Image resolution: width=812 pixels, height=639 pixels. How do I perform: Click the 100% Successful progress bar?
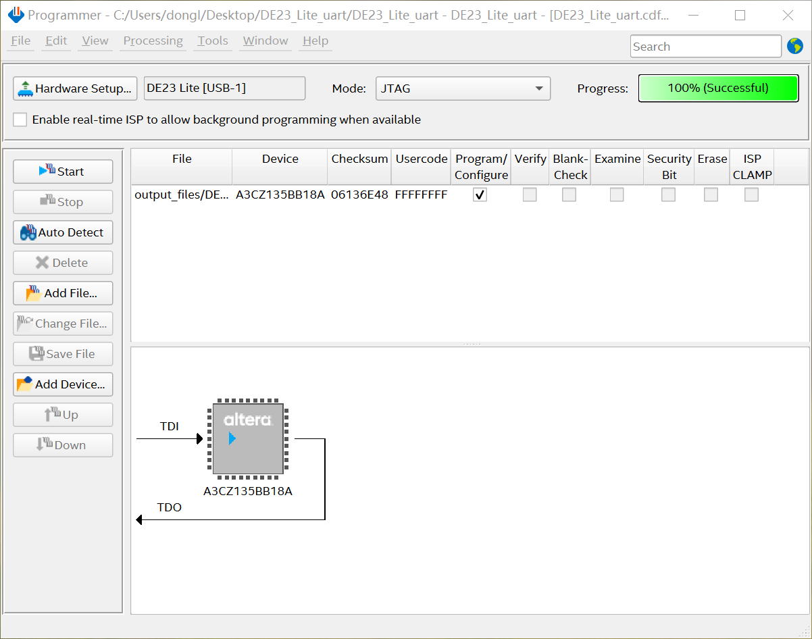pos(718,88)
